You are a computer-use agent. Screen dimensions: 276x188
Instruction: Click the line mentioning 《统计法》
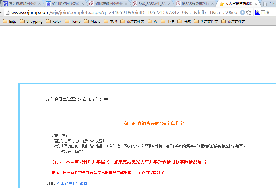pos(149,146)
